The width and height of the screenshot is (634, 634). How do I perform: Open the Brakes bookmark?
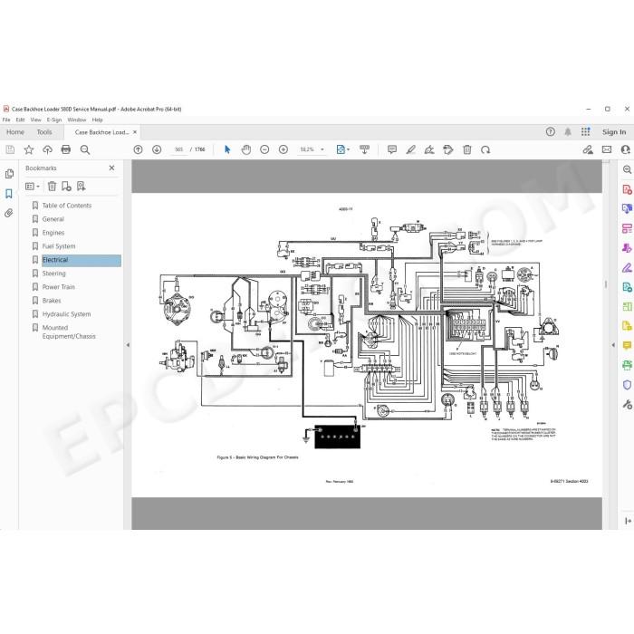(52, 301)
